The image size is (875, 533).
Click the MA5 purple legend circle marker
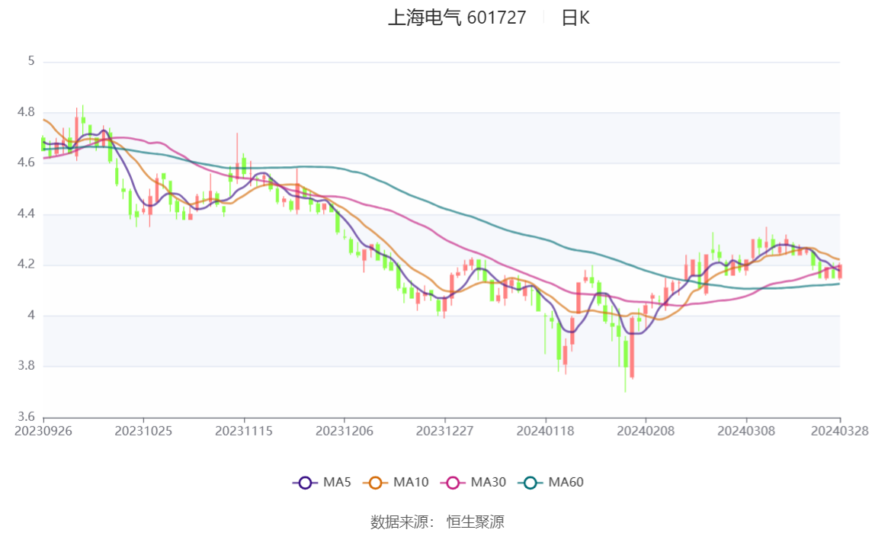[306, 482]
